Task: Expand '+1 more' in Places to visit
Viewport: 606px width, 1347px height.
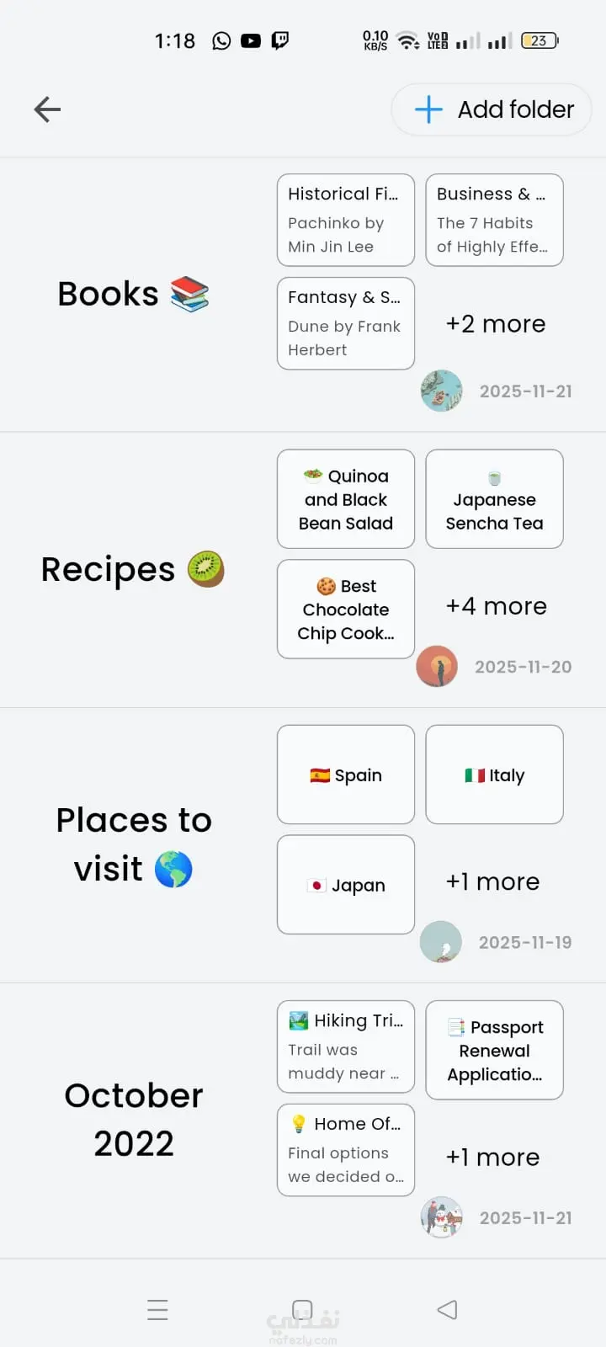Action: (492, 881)
